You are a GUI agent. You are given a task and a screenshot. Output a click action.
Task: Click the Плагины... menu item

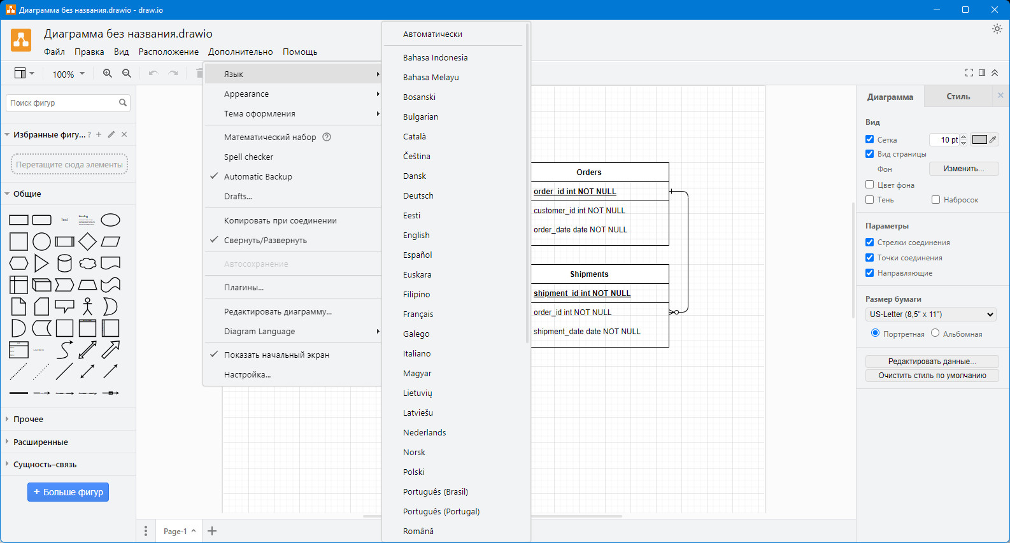point(293,287)
